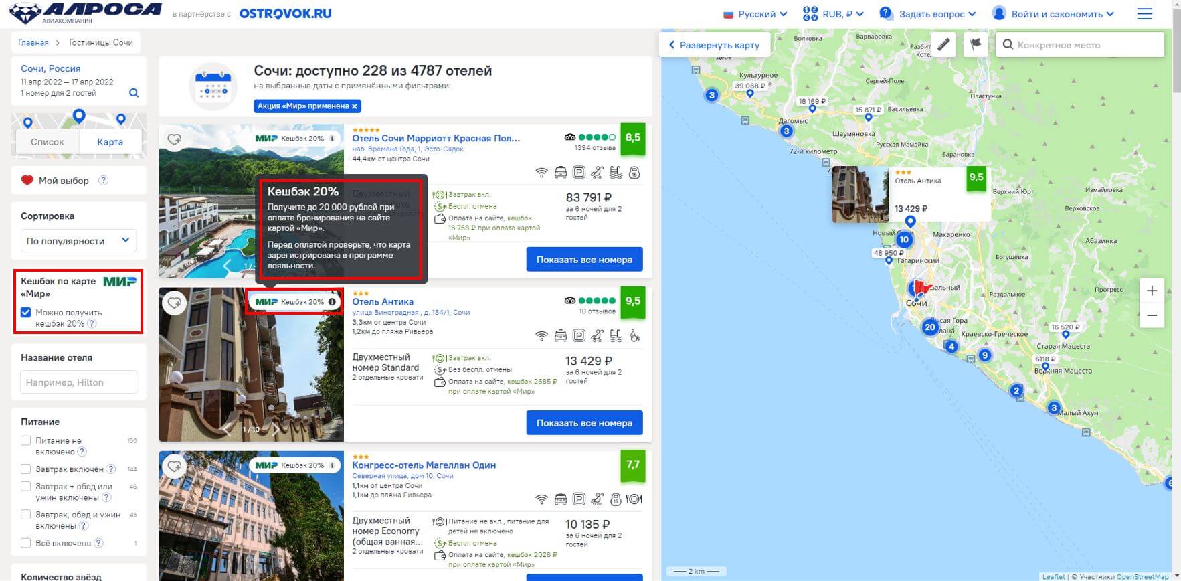The image size is (1181, 581).
Task: Click the map cluster marker 10
Action: 904,240
